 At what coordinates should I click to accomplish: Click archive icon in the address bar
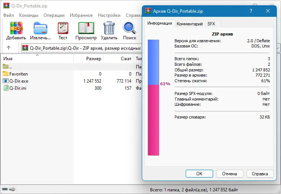point(25,48)
